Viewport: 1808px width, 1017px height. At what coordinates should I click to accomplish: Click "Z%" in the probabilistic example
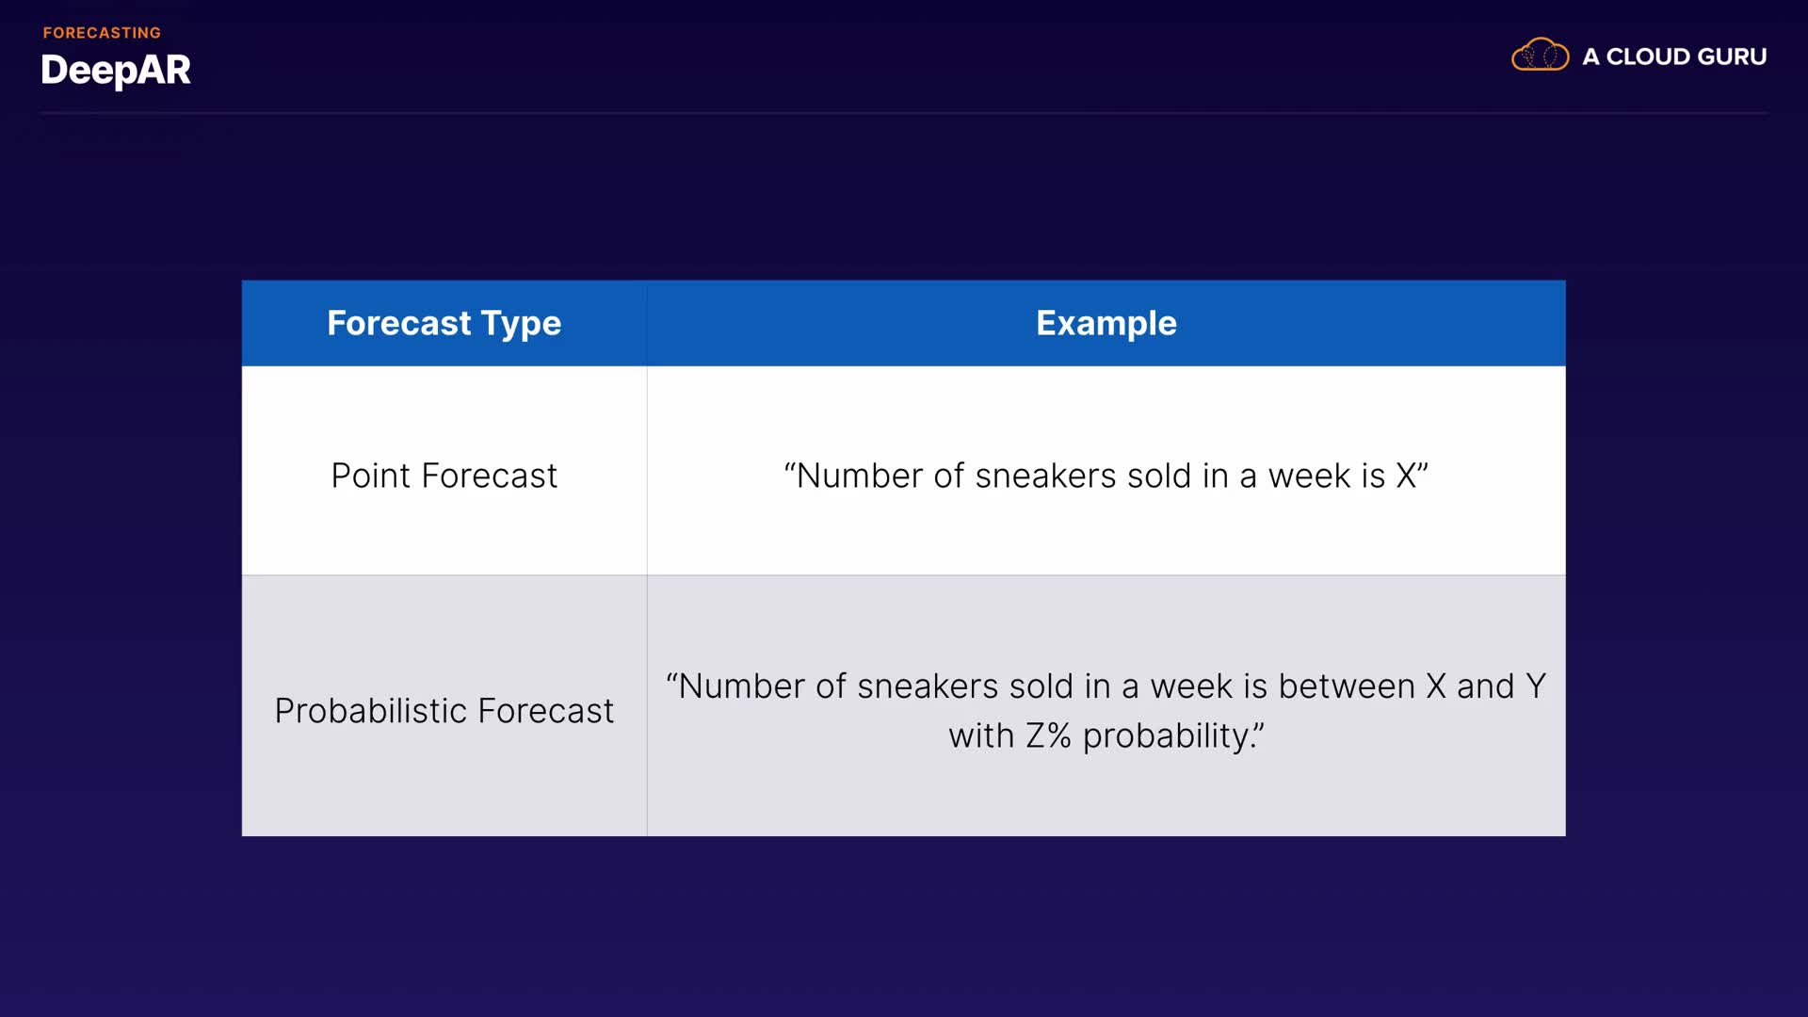click(x=1048, y=735)
